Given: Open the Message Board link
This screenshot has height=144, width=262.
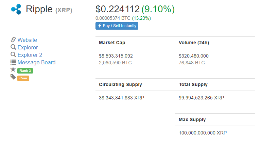Looking at the screenshot, I should (x=36, y=62).
